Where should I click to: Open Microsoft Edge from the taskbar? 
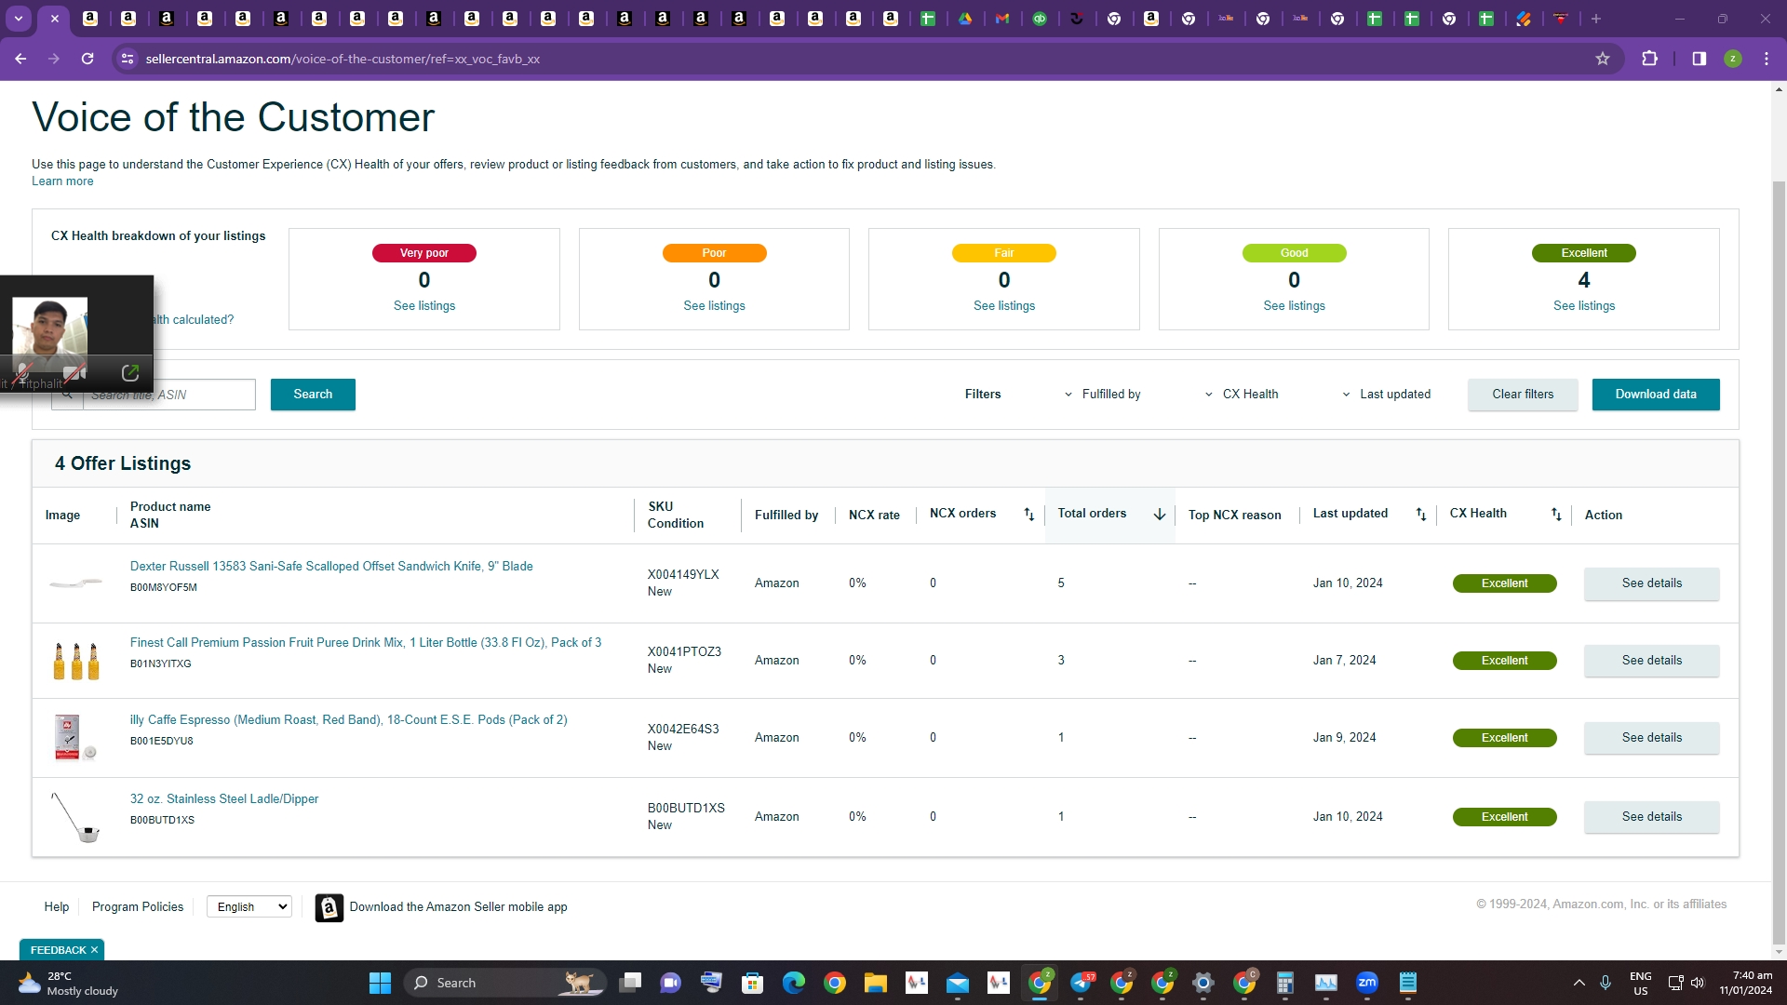[x=794, y=983]
